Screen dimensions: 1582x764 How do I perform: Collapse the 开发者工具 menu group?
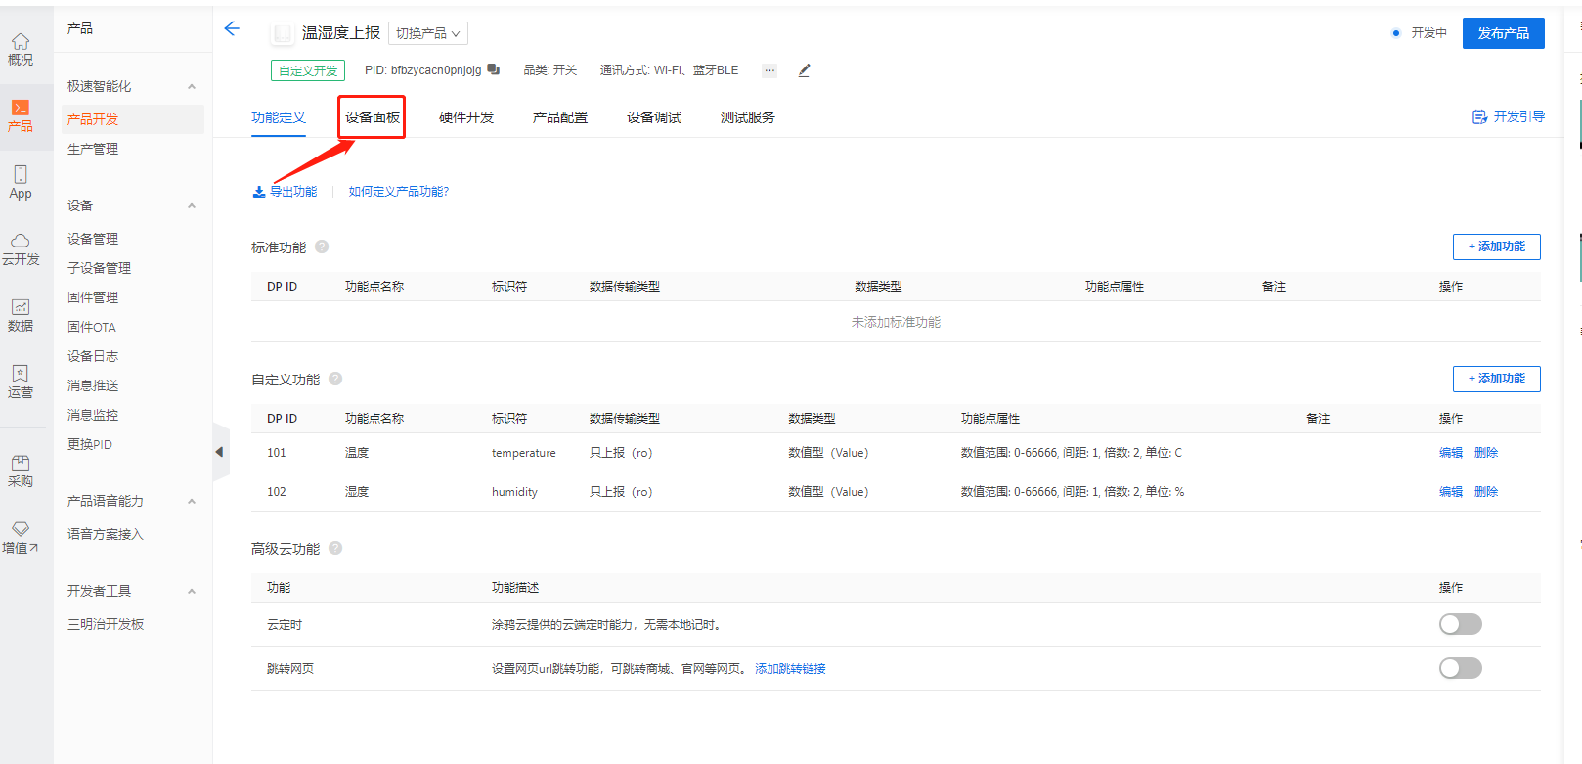click(192, 592)
